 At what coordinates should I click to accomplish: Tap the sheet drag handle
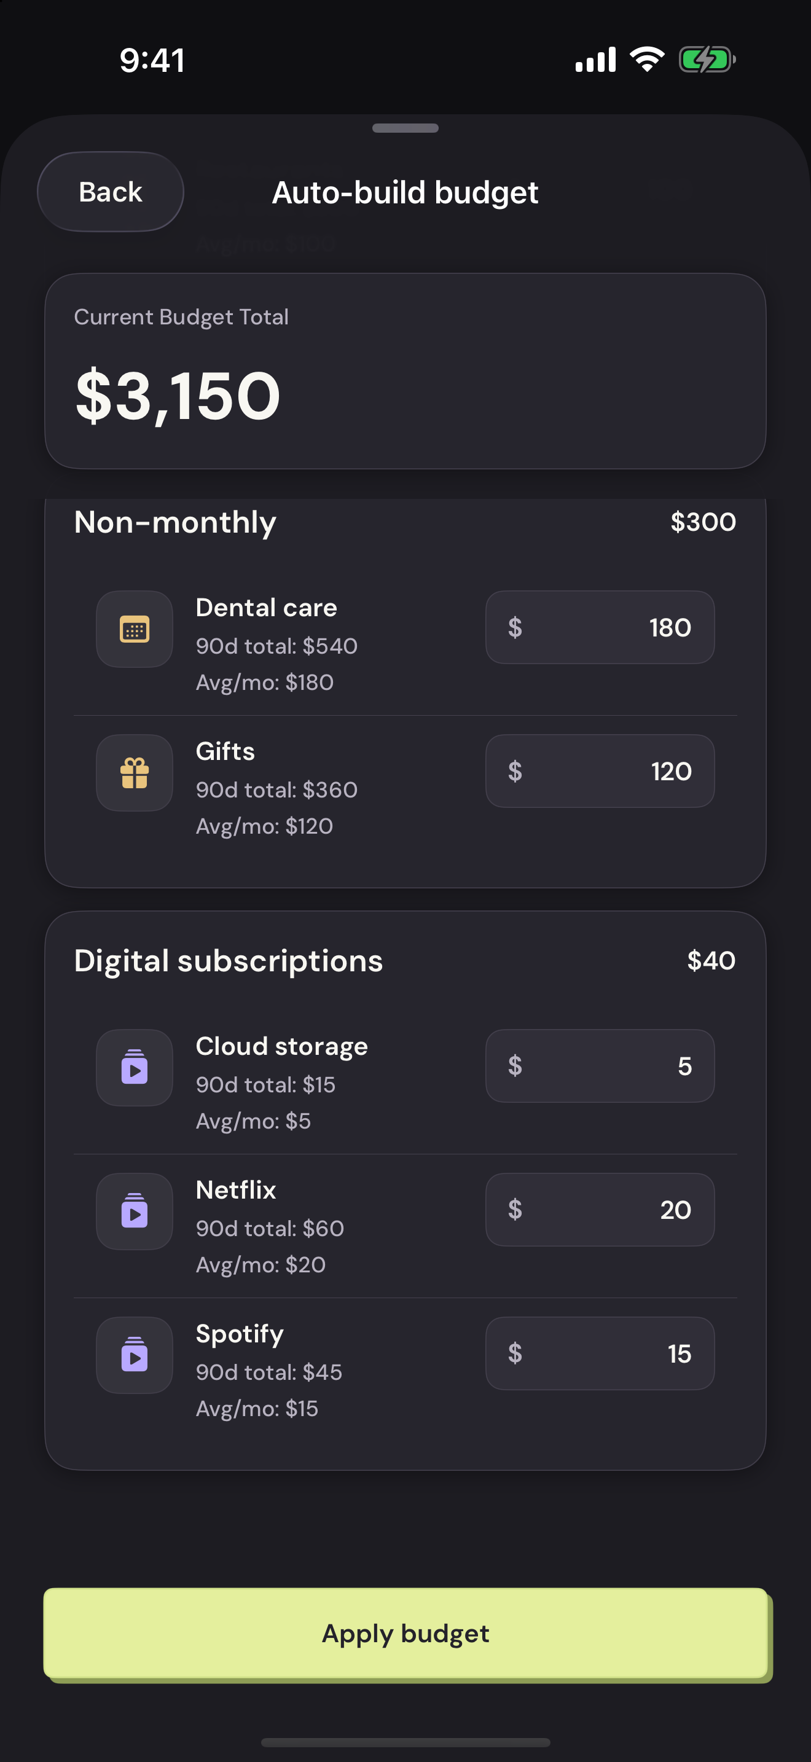point(405,128)
